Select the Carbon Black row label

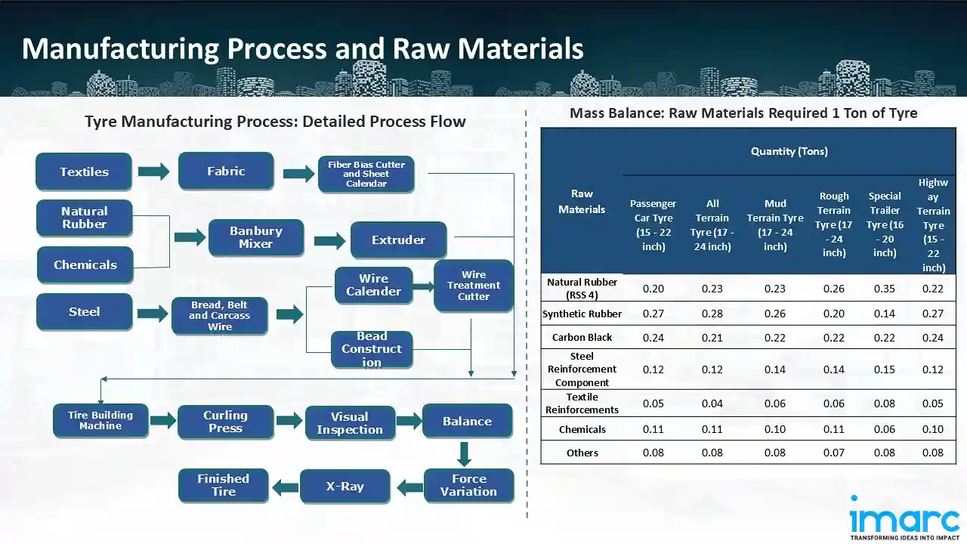pos(582,338)
